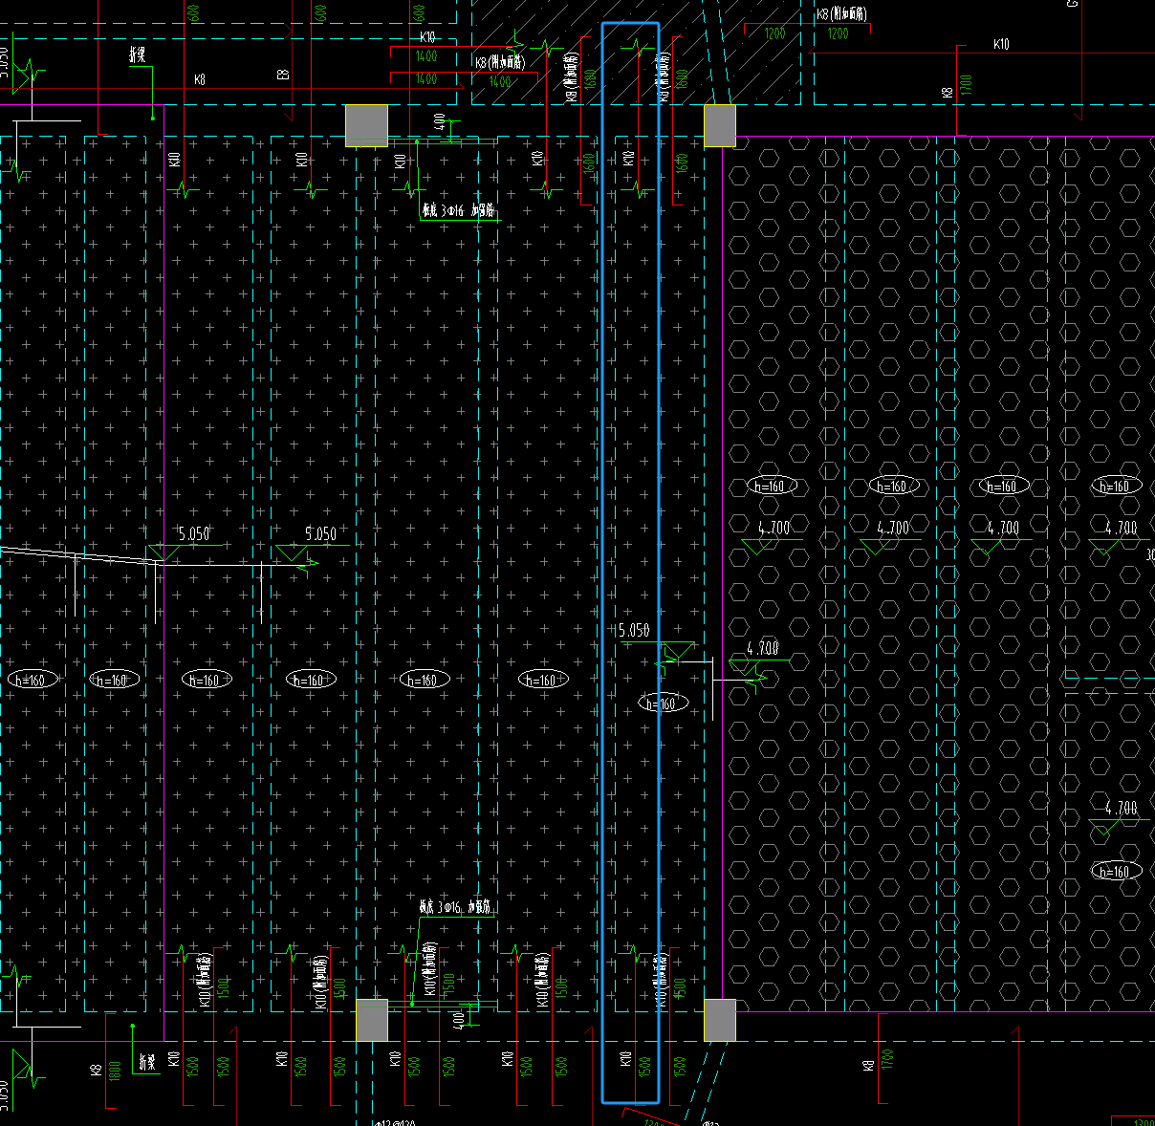Pick the K10 label above the red 1400
The image size is (1155, 1126).
coord(427,37)
